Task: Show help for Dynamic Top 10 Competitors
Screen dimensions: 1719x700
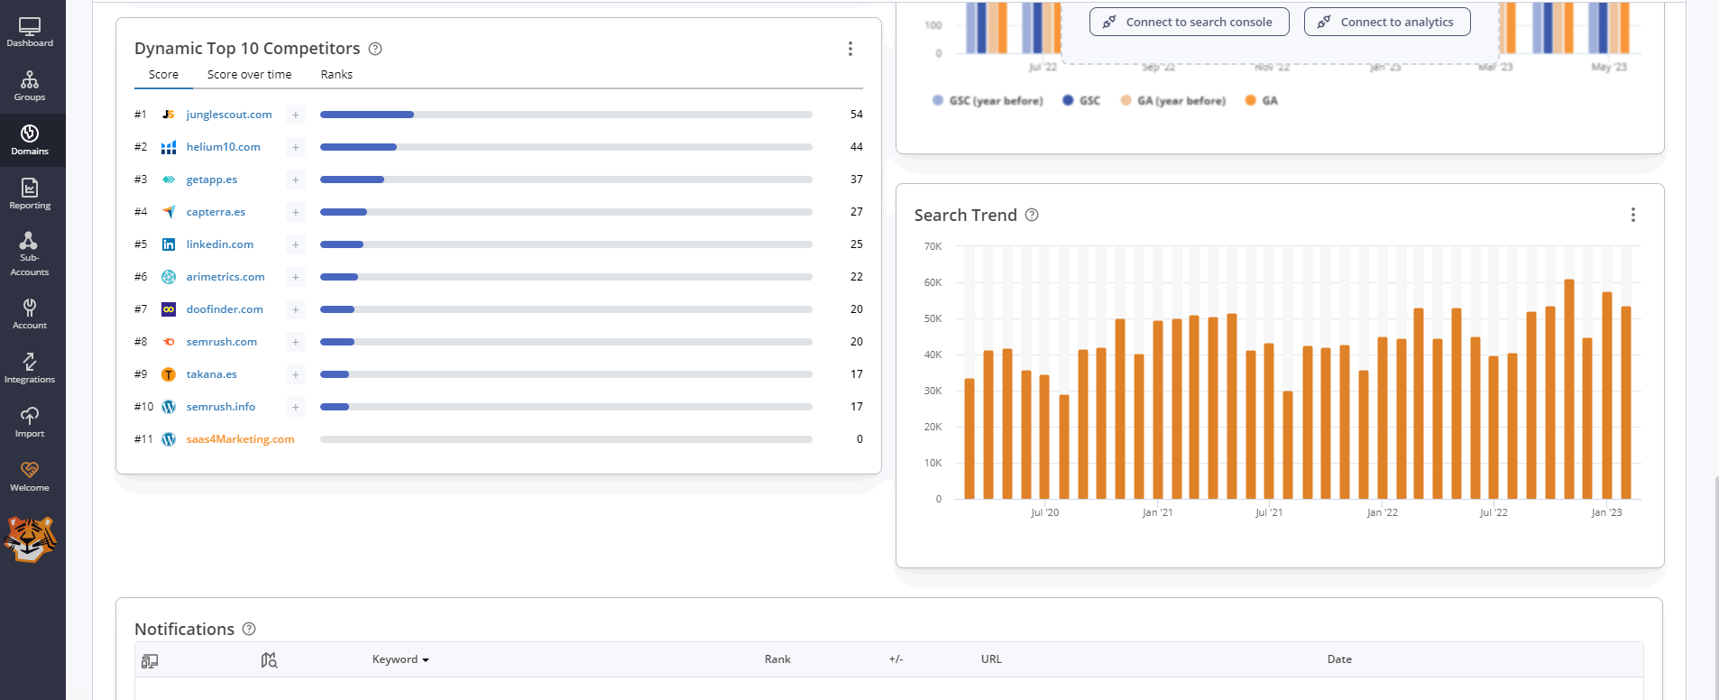Action: point(375,49)
